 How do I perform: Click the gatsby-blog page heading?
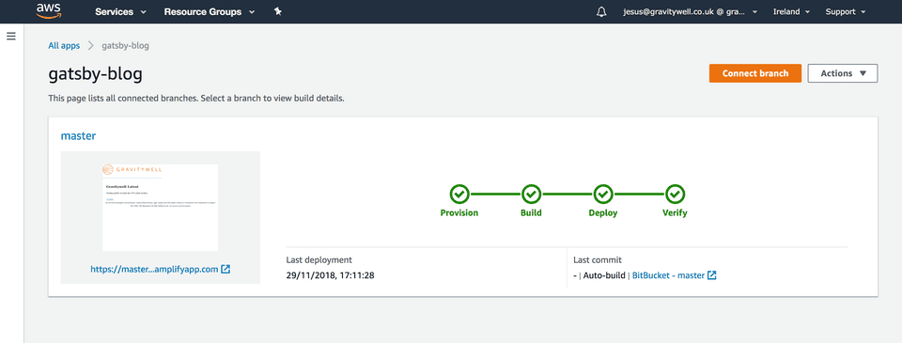pos(95,74)
